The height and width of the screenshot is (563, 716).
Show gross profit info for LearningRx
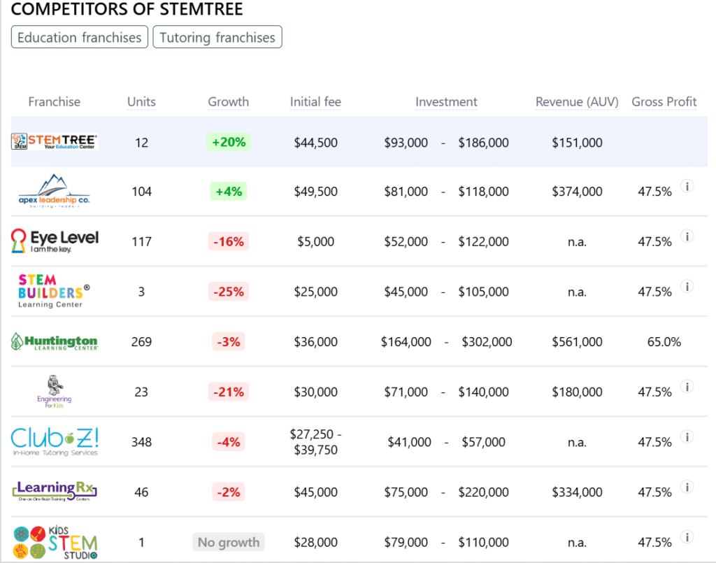687,487
